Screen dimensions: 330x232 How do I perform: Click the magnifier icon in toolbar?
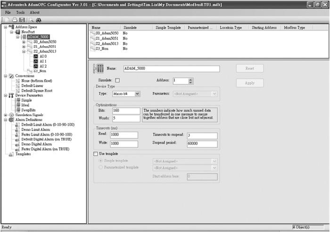(x=31, y=20)
